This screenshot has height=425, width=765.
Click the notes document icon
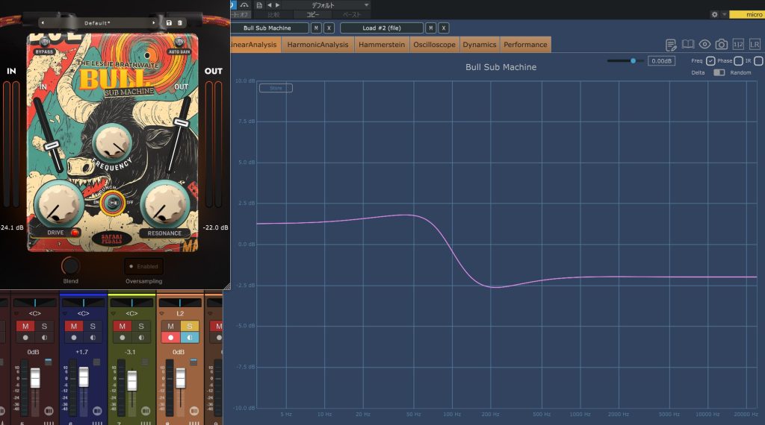(x=671, y=45)
